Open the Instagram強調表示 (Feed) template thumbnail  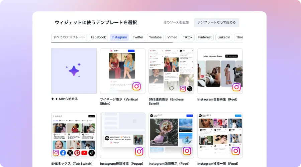click(x=171, y=135)
